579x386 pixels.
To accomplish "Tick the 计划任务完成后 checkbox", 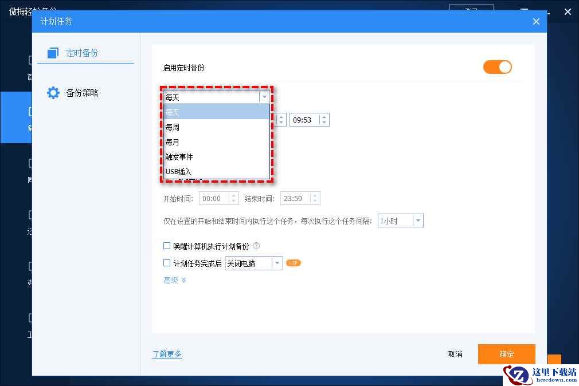I will click(167, 263).
